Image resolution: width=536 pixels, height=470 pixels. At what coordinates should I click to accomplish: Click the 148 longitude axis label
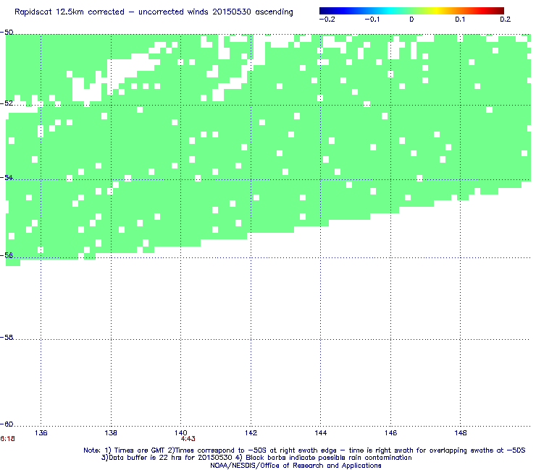coord(461,433)
